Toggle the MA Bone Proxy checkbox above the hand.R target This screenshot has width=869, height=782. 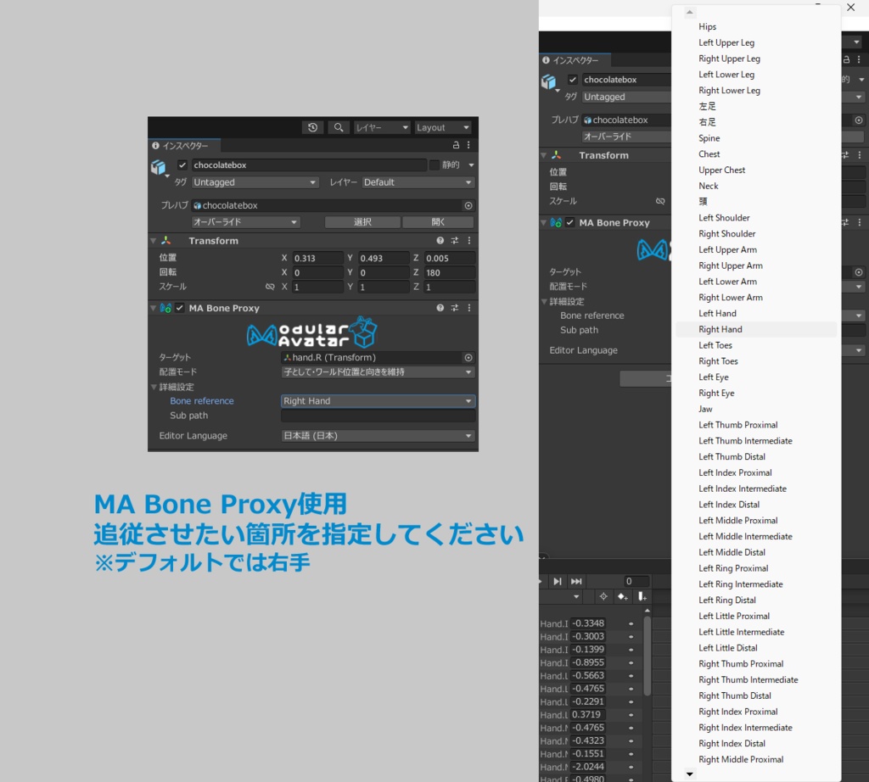point(180,308)
